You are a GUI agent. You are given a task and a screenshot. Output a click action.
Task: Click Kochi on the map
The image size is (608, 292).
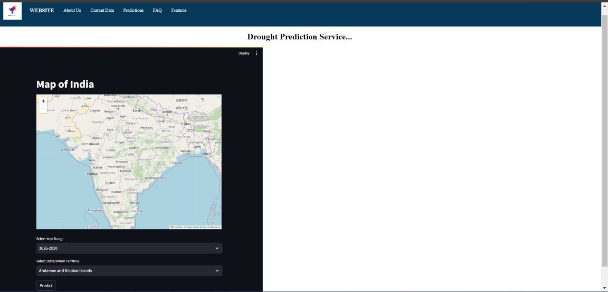click(113, 226)
